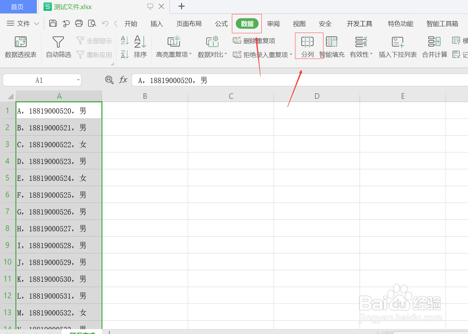Click the magnifier icon beside the formula bar
Image resolution: width=468 pixels, height=334 pixels.
point(109,80)
